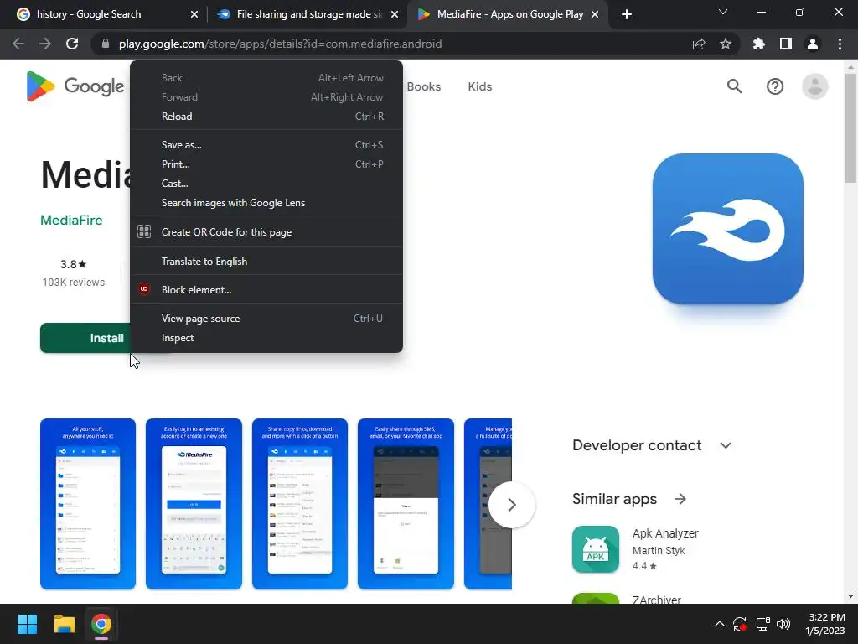858x644 pixels.
Task: Open the volume control in system tray
Action: point(783,624)
